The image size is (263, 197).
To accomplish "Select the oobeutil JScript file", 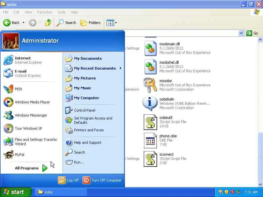I will (x=150, y=122).
